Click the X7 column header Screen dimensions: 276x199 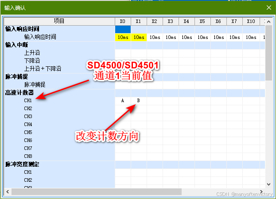click(234, 21)
